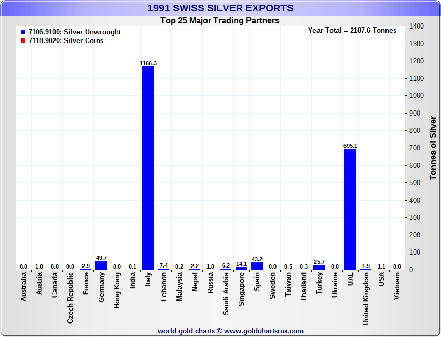Click the 'Singapore' axis label

point(241,289)
